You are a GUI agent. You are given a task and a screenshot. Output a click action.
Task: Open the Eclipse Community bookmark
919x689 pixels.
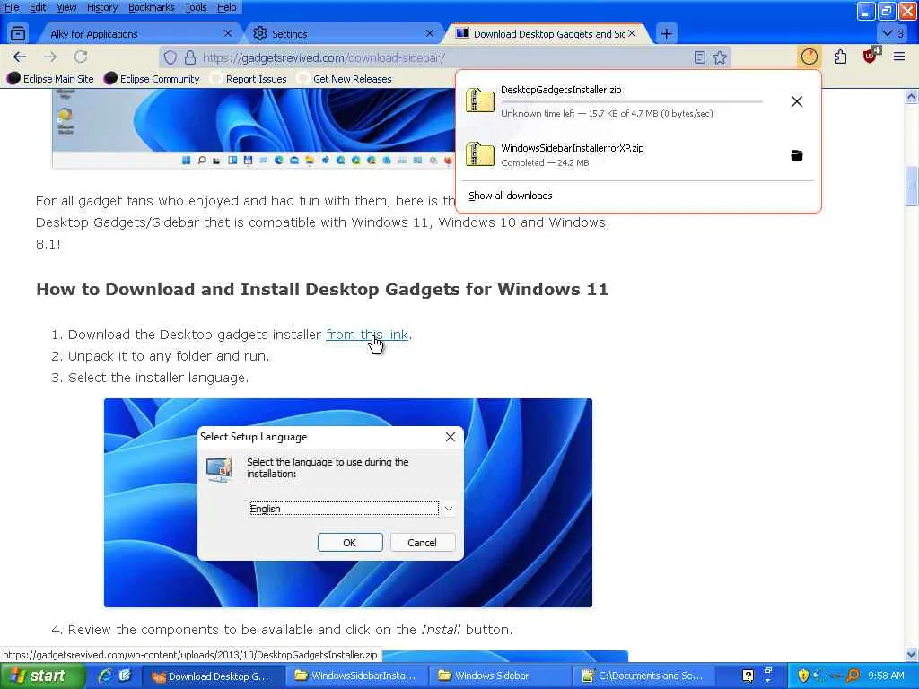pos(153,79)
